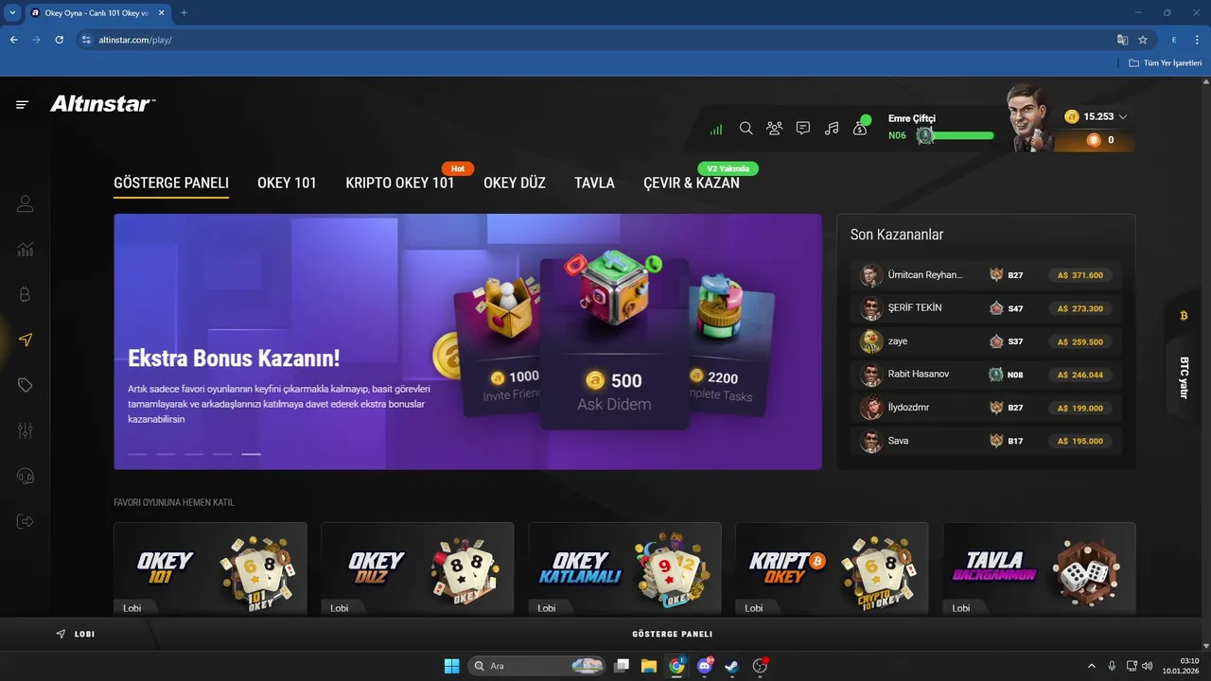
Task: Open Tüm Yer İşaretleri bookmarks folder
Action: [1165, 62]
